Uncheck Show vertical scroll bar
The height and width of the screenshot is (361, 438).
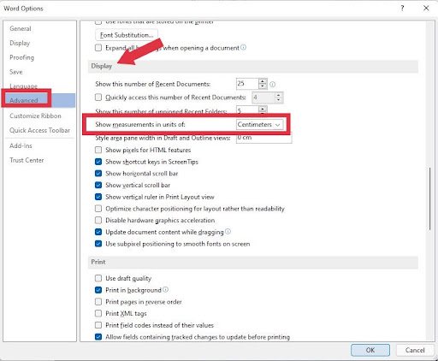click(98, 185)
